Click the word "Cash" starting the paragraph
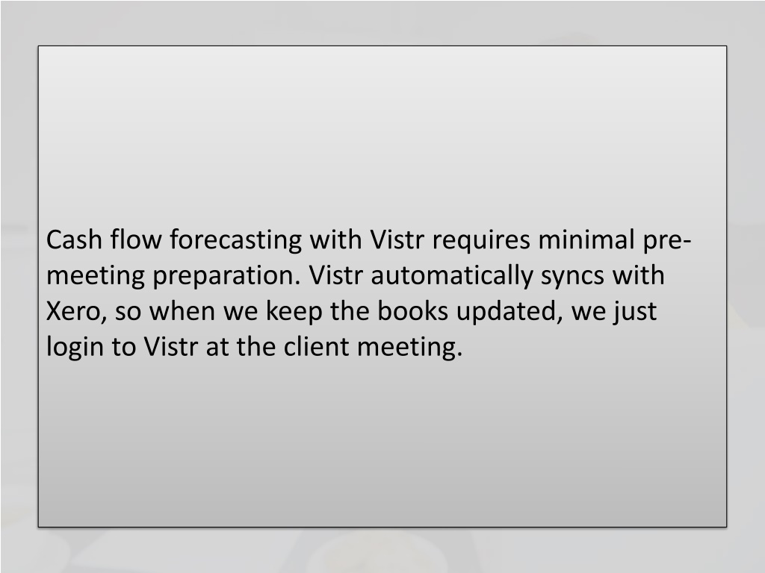 pos(74,239)
